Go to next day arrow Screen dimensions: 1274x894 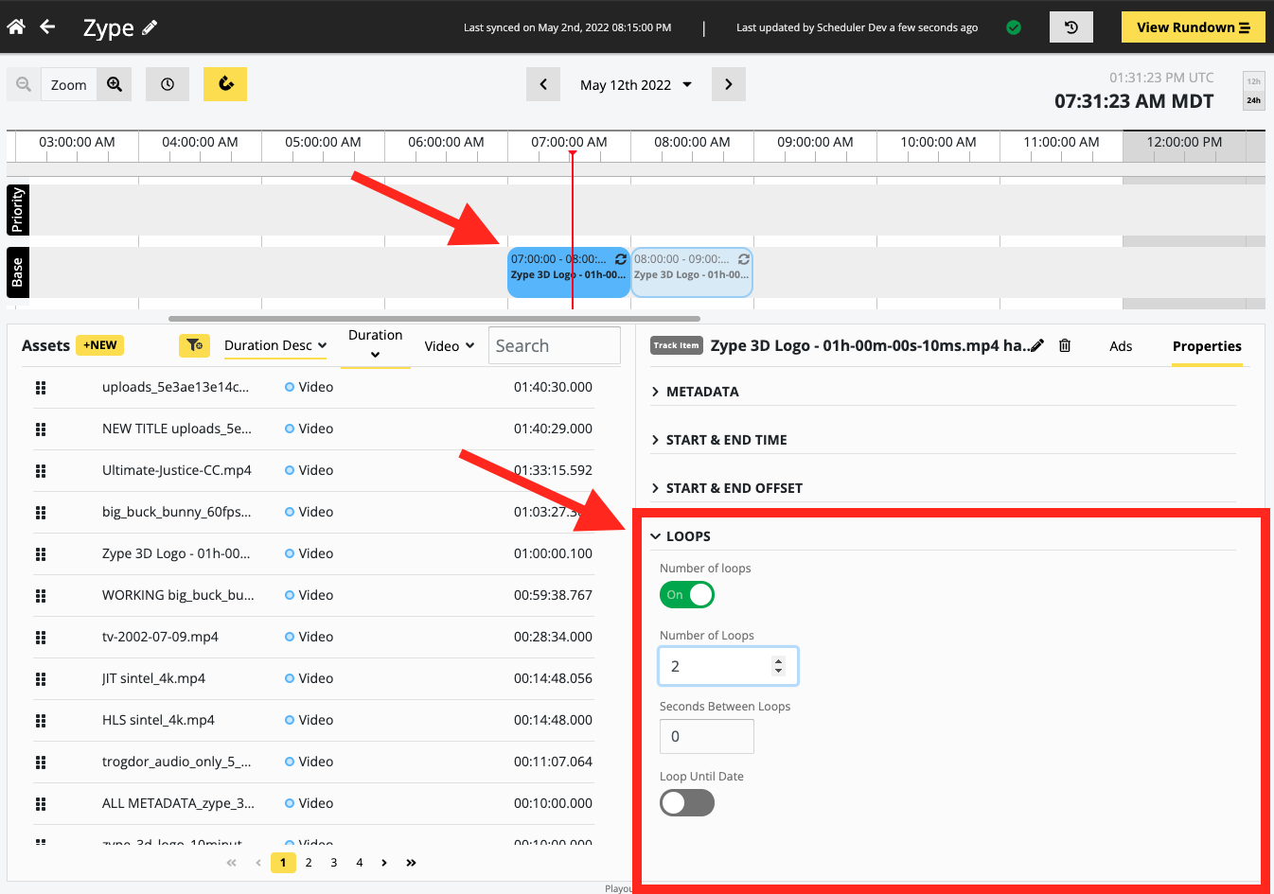click(x=729, y=84)
